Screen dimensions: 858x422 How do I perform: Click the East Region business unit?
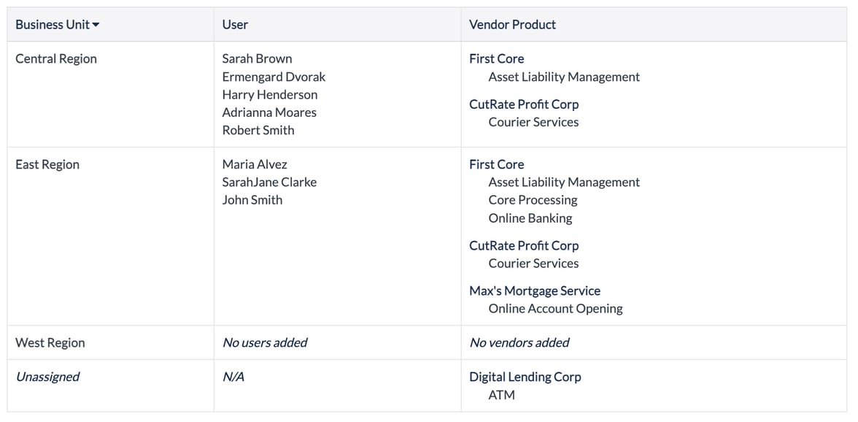pyautogui.click(x=47, y=165)
